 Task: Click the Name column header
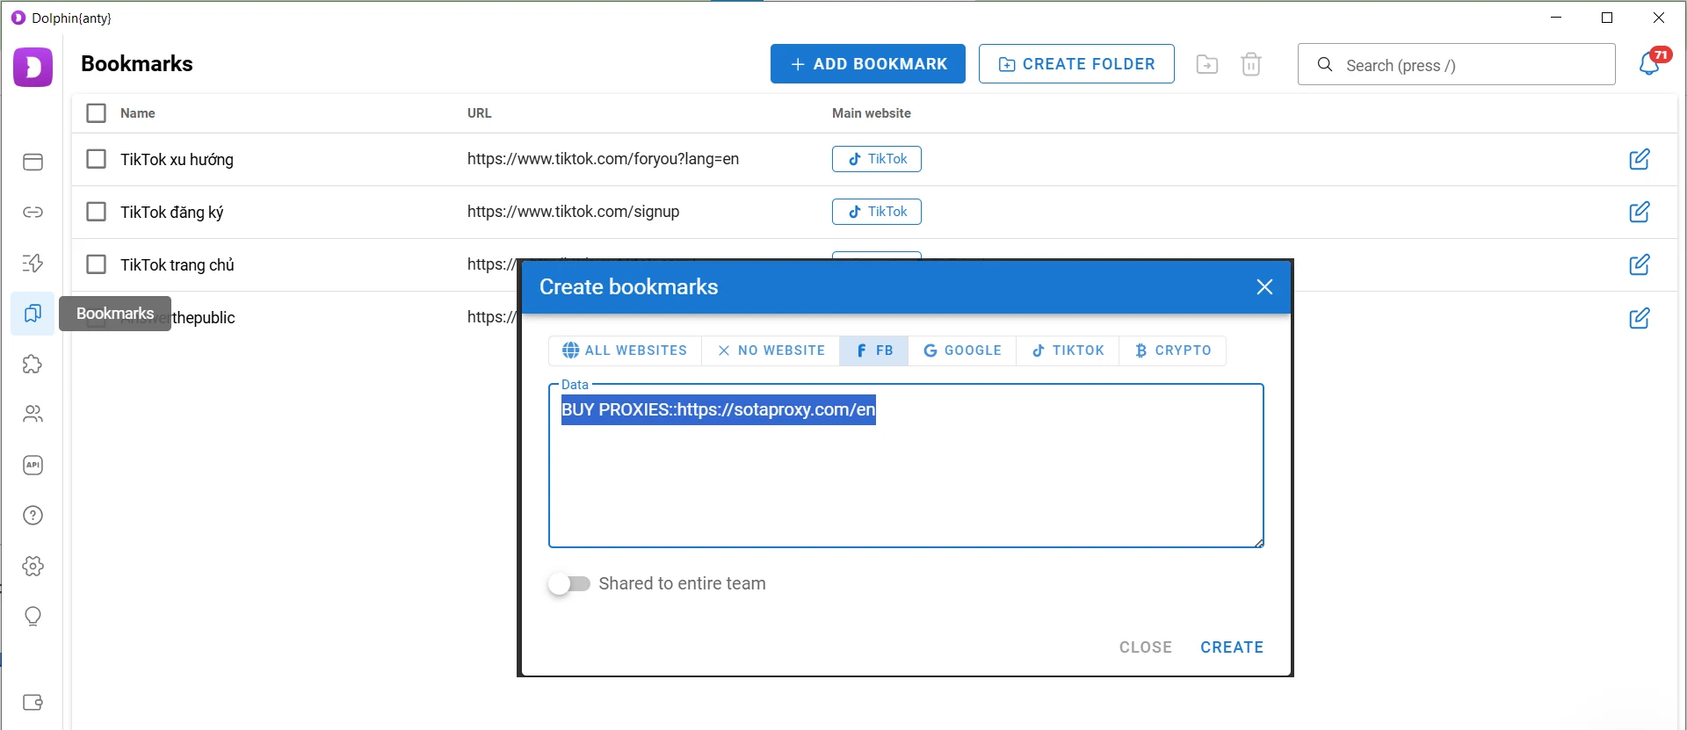pyautogui.click(x=138, y=113)
